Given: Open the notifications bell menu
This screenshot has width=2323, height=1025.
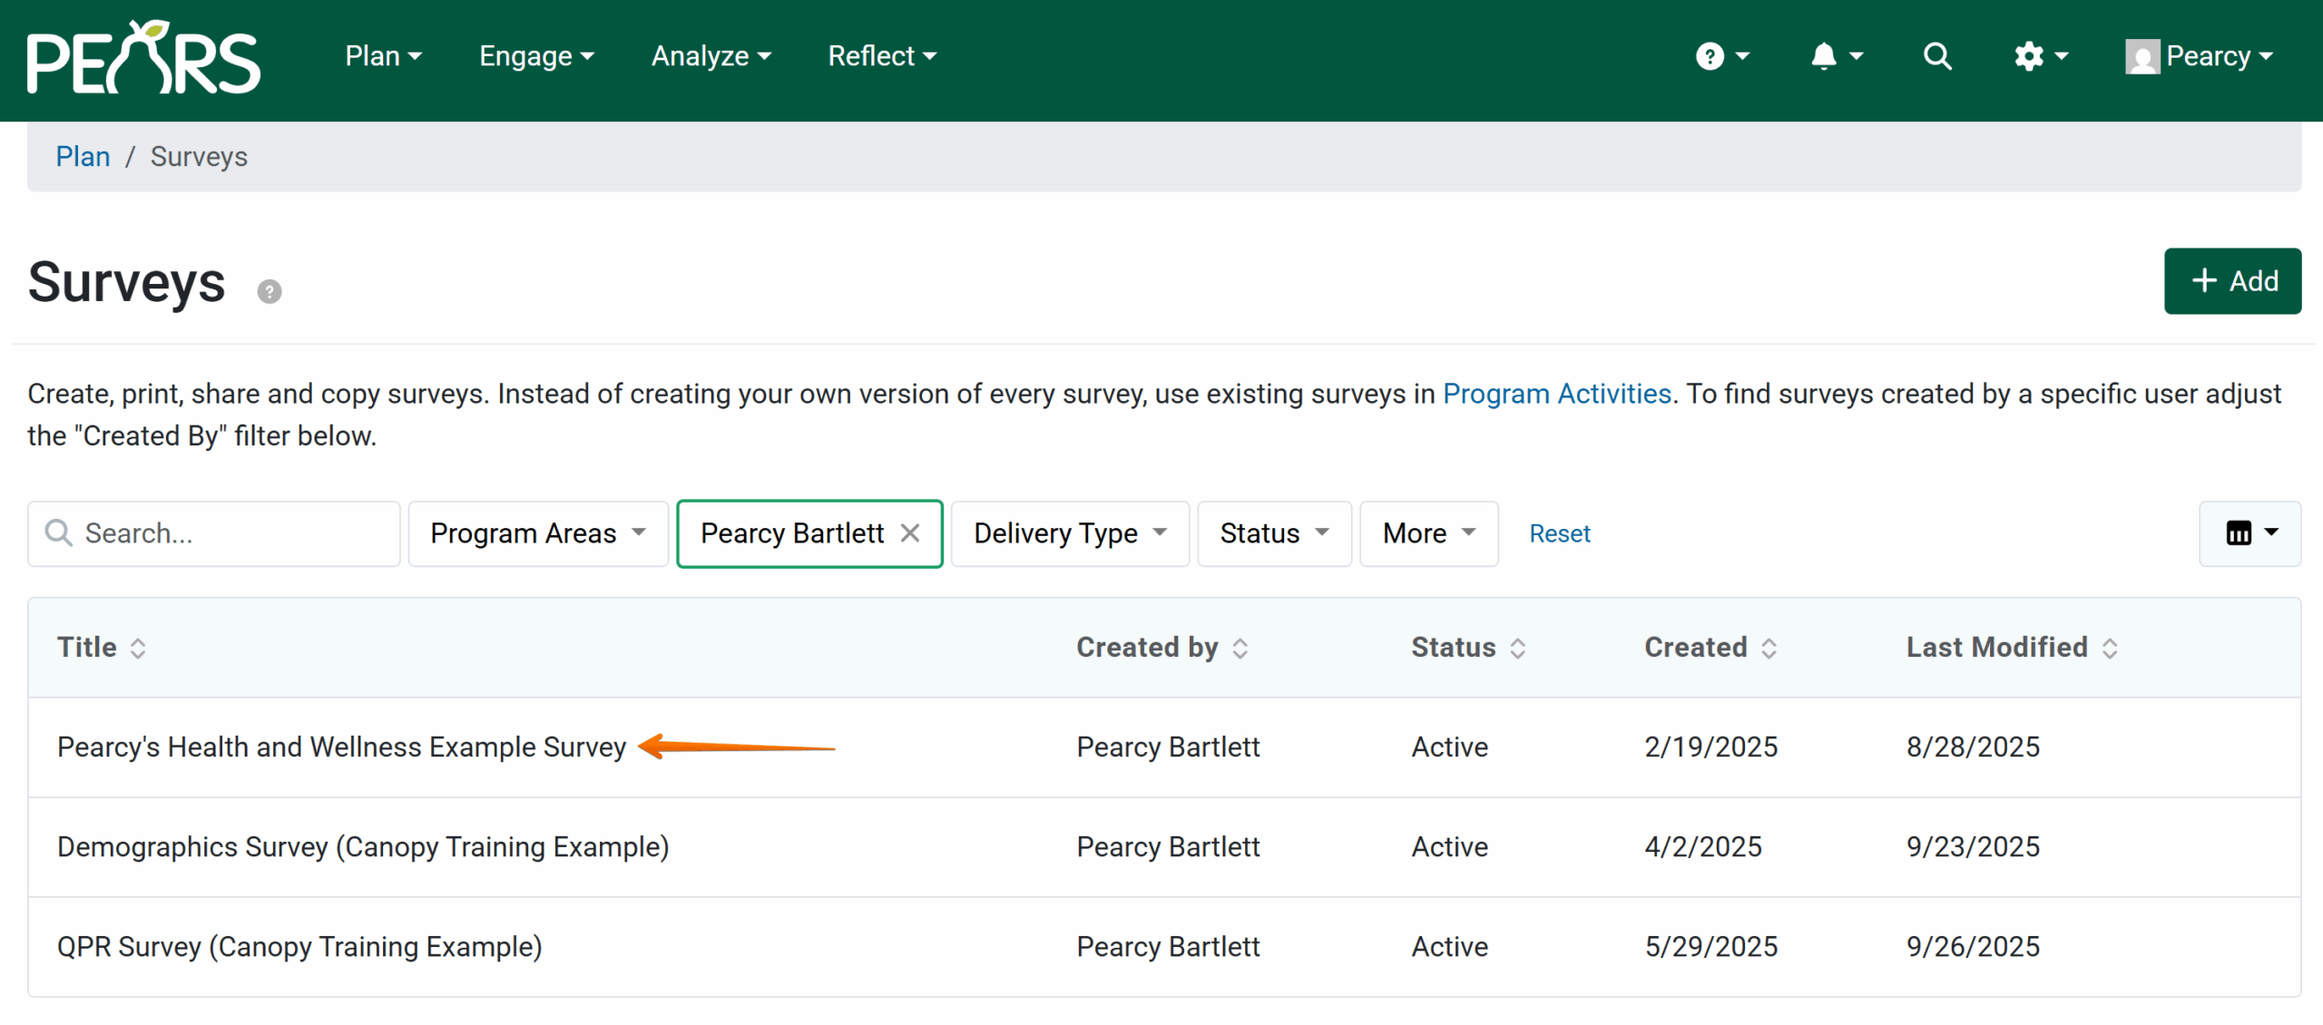Looking at the screenshot, I should [x=1836, y=56].
